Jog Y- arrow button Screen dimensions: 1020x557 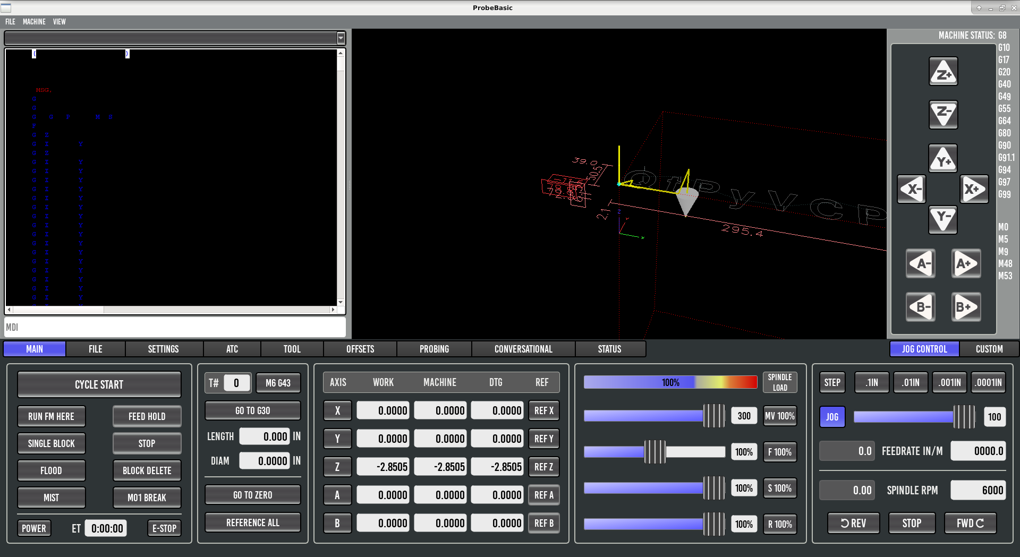coord(943,219)
